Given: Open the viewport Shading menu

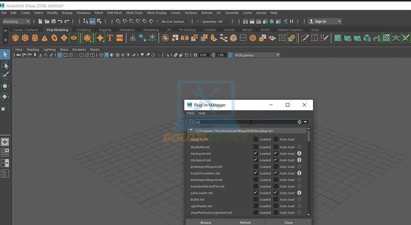Looking at the screenshot, I should coord(33,49).
